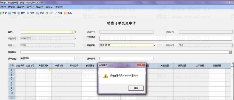Click the 新增 toolbar icon
Screen dimensions: 234x100
click(x=1, y=13)
